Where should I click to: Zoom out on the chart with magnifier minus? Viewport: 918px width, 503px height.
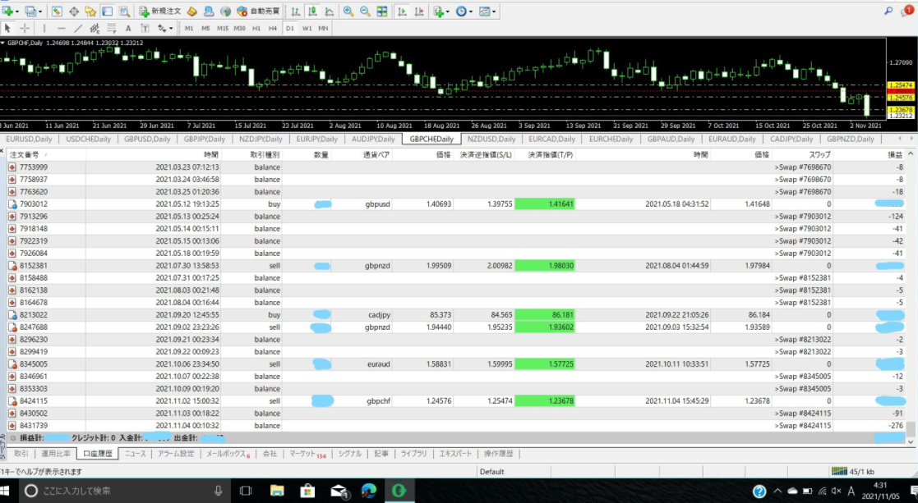point(364,11)
